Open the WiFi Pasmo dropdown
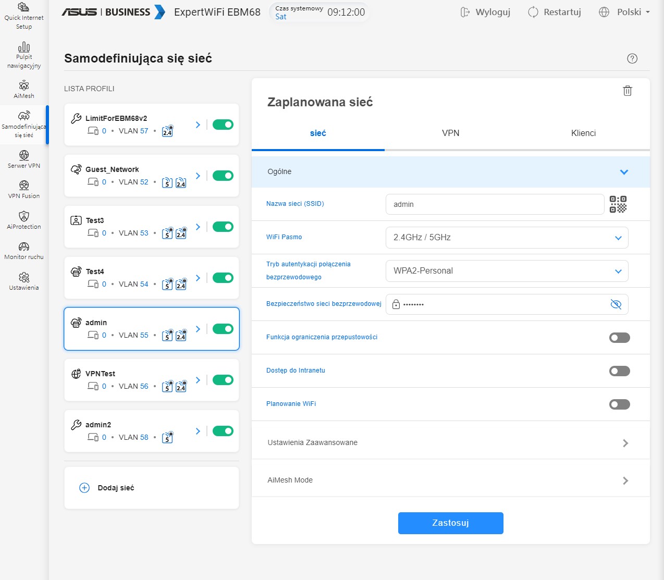Screen dimensions: 664x580 507,238
